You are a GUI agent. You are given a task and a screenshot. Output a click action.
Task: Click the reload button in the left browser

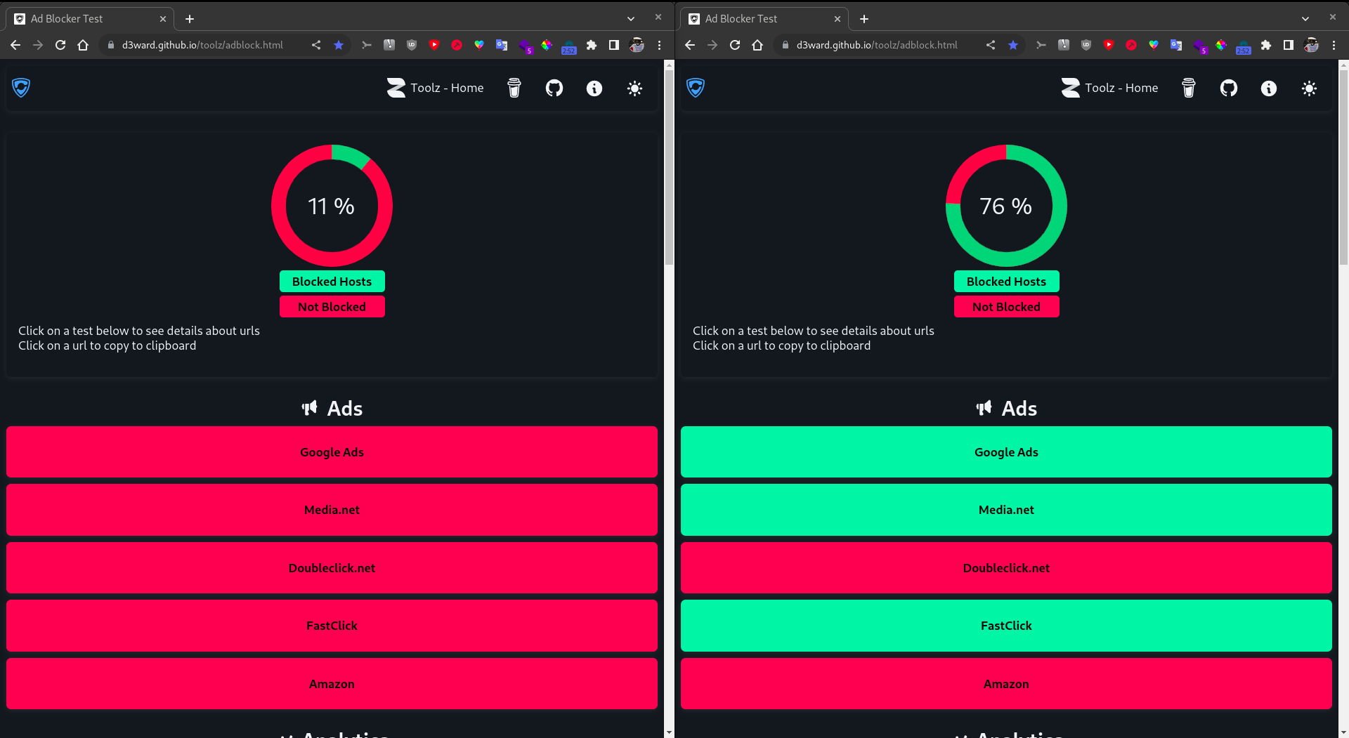click(60, 45)
